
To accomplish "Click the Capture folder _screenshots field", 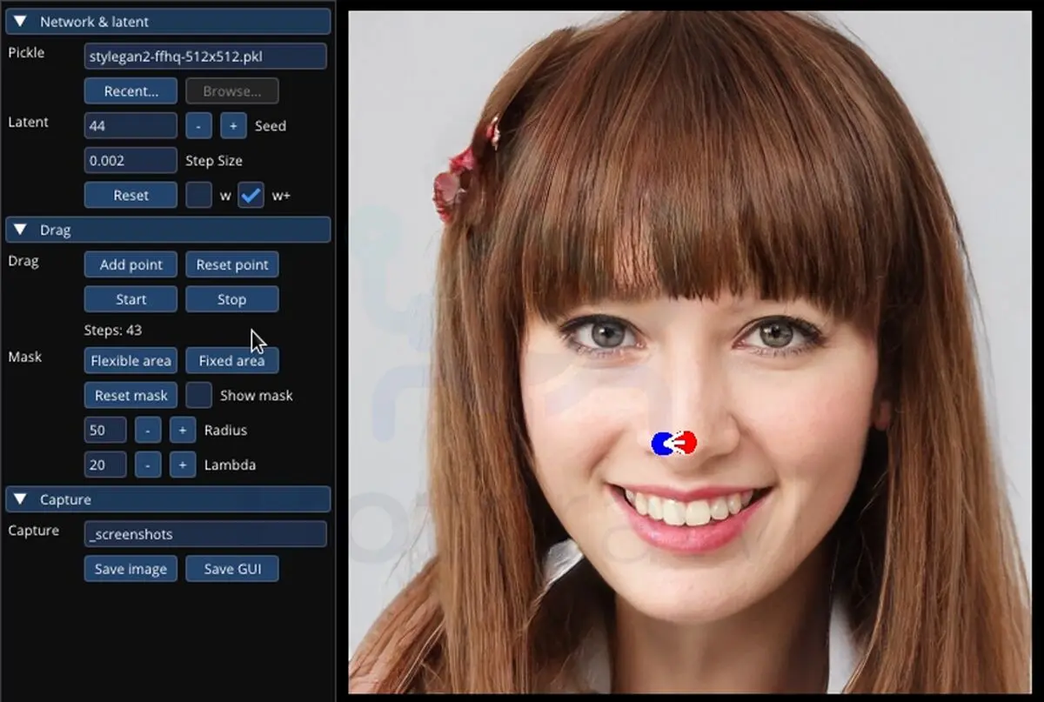I will 205,534.
